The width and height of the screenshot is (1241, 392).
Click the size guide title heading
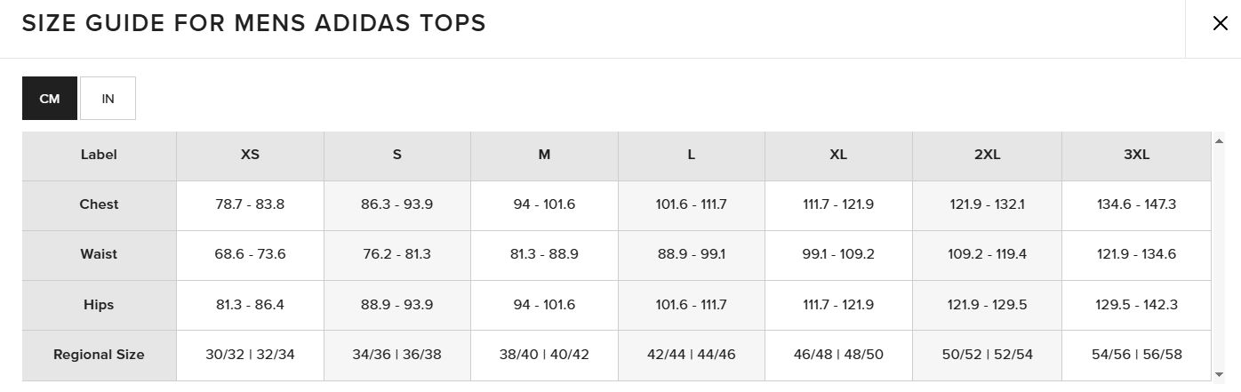253,24
